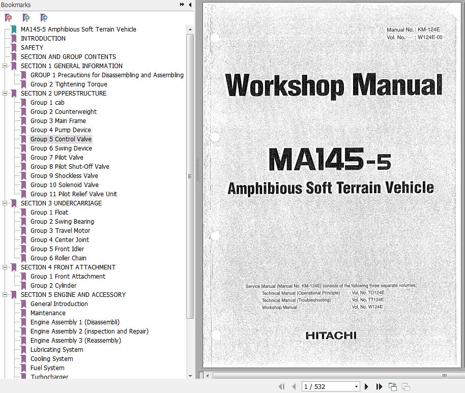The image size is (465, 393).
Task: Click the document horizontal scroll left arrow
Action: 208,376
